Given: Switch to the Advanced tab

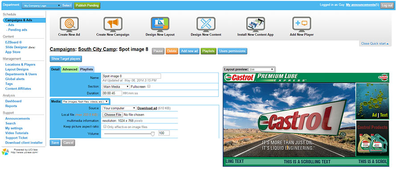Looking at the screenshot, I should click(x=70, y=69).
